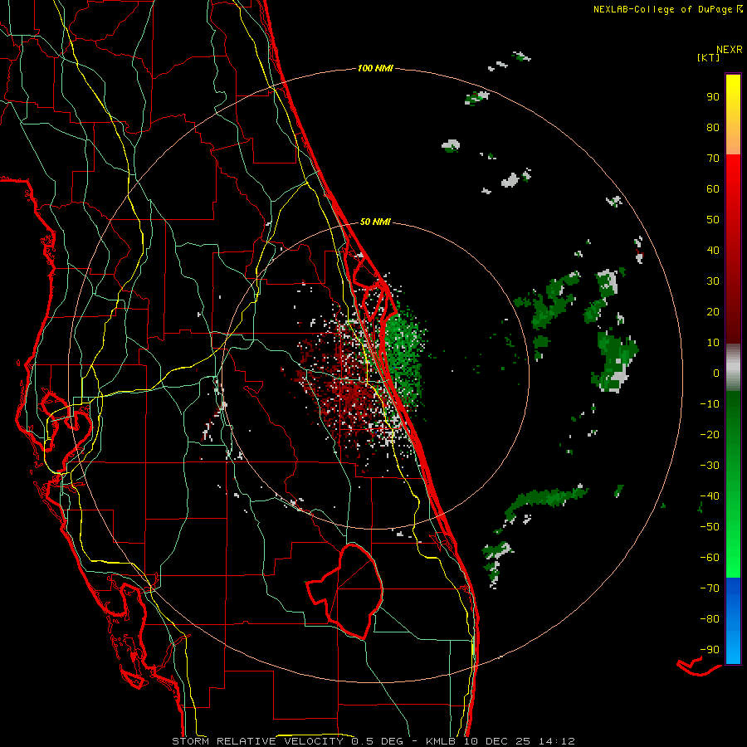Select the 90 value on the velocity scale
The width and height of the screenshot is (747, 747).
coord(713,97)
